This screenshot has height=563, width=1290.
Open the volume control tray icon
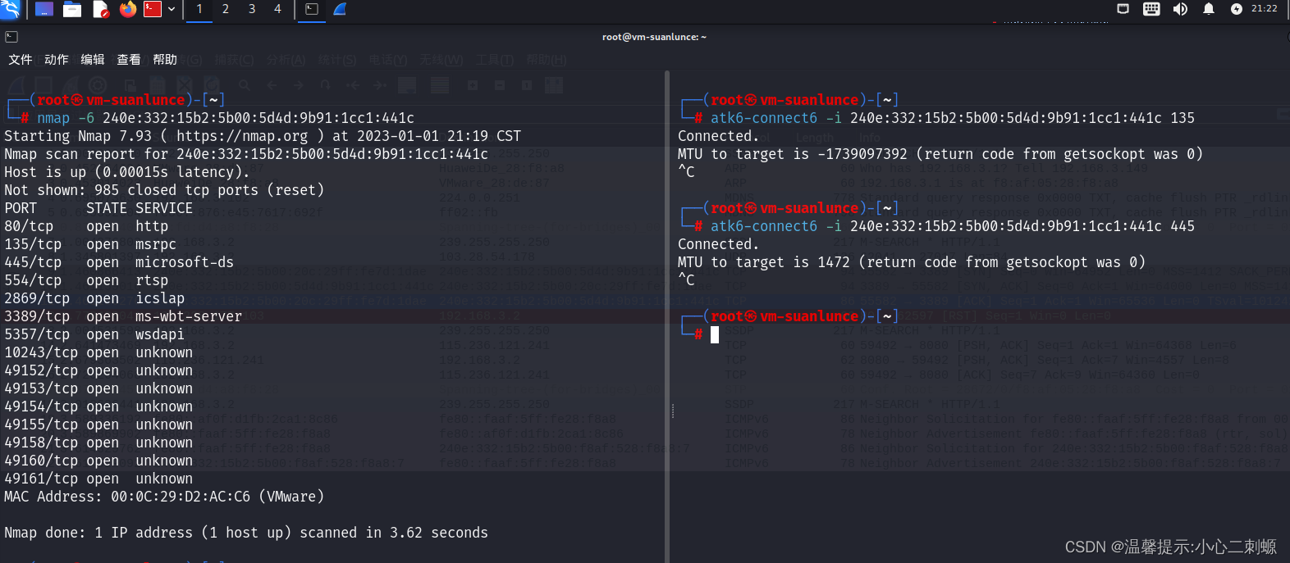tap(1180, 9)
